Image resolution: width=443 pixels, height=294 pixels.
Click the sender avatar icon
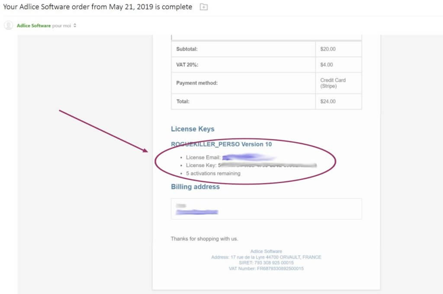click(x=8, y=26)
